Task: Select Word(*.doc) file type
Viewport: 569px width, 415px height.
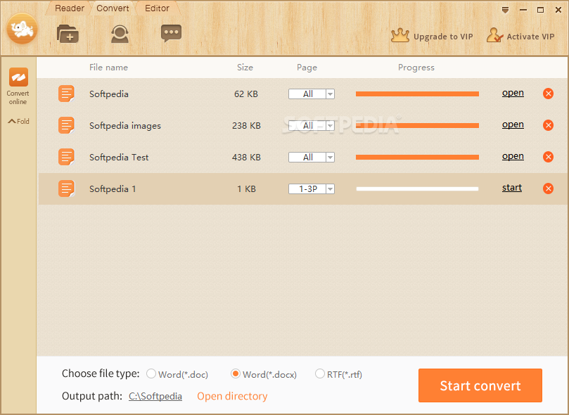Action: pyautogui.click(x=151, y=373)
